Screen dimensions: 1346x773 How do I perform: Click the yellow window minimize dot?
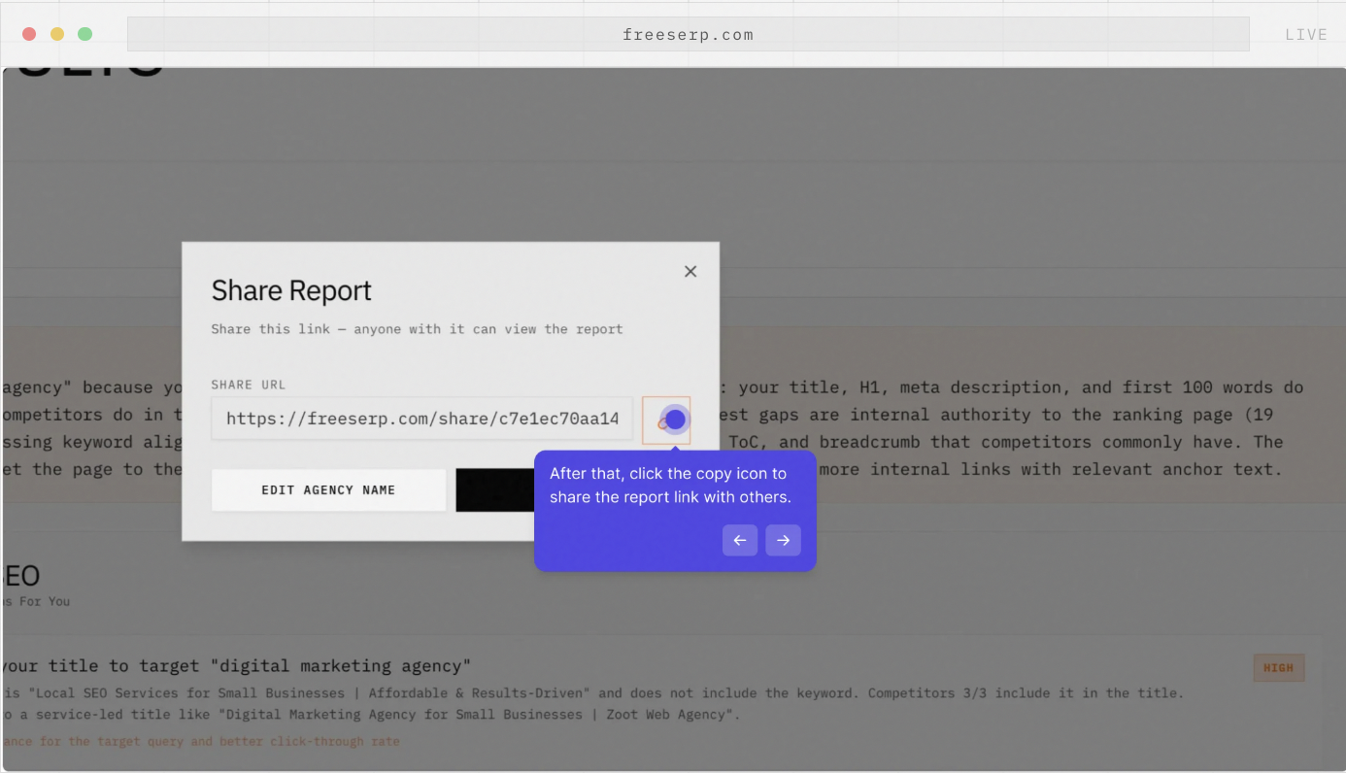pos(57,34)
